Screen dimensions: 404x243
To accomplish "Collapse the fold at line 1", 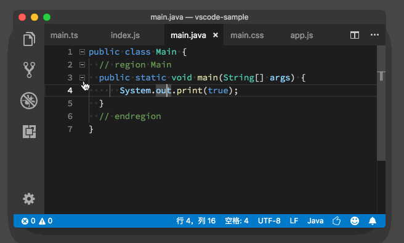I will click(82, 52).
